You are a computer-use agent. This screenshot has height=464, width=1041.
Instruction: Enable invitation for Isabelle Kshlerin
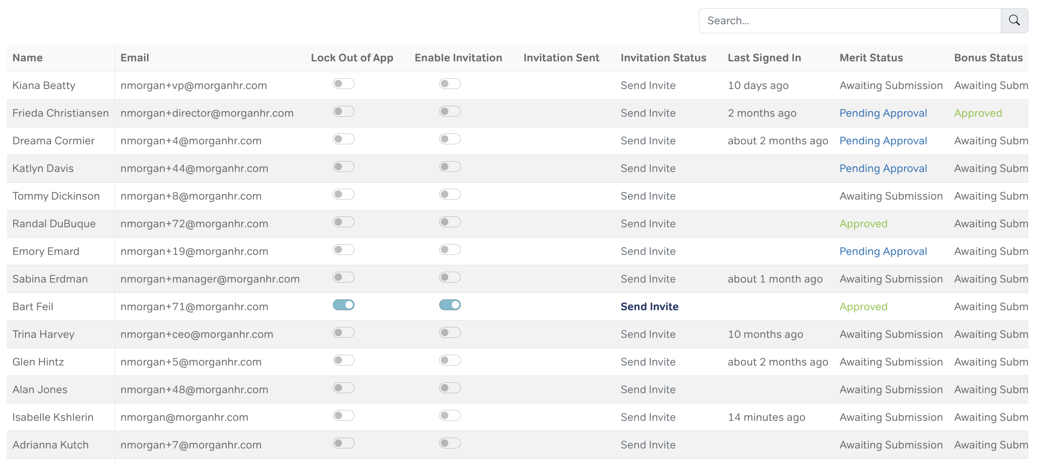click(450, 416)
